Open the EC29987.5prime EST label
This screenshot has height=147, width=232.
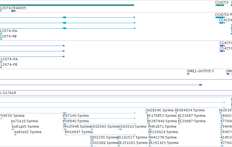(192, 121)
